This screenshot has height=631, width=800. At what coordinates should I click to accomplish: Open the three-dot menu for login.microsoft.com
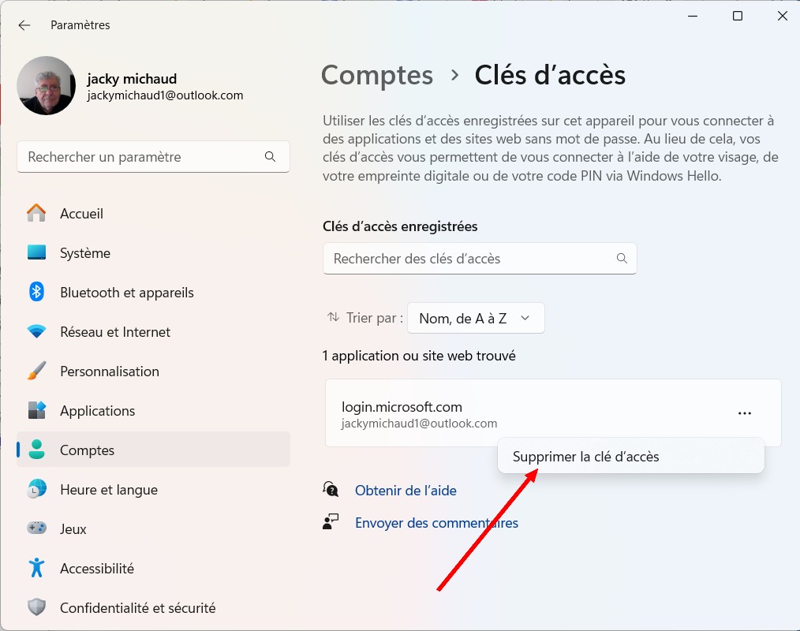tap(744, 413)
